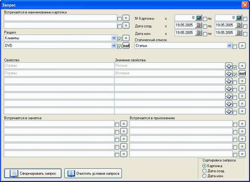Click property field containing Страны with Россия
This screenshot has height=182, width=250.
point(59,65)
